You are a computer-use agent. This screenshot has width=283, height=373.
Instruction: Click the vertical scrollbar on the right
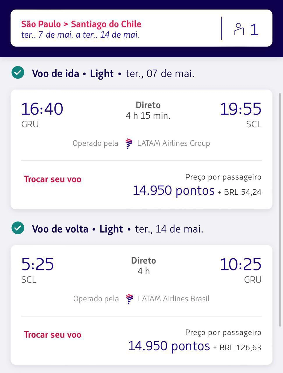(280, 210)
